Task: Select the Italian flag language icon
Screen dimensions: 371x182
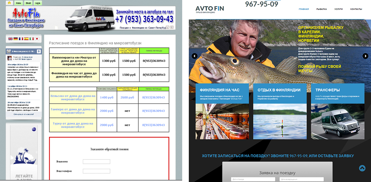Action: pyautogui.click(x=31, y=39)
